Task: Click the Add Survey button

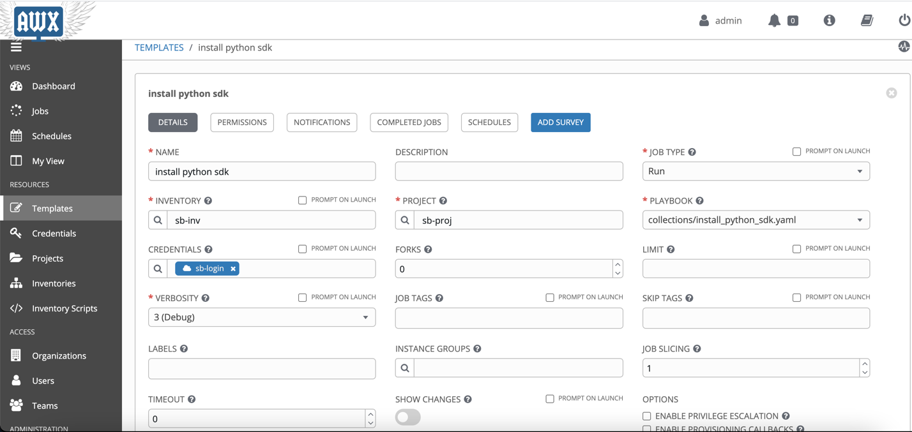Action: (x=560, y=122)
